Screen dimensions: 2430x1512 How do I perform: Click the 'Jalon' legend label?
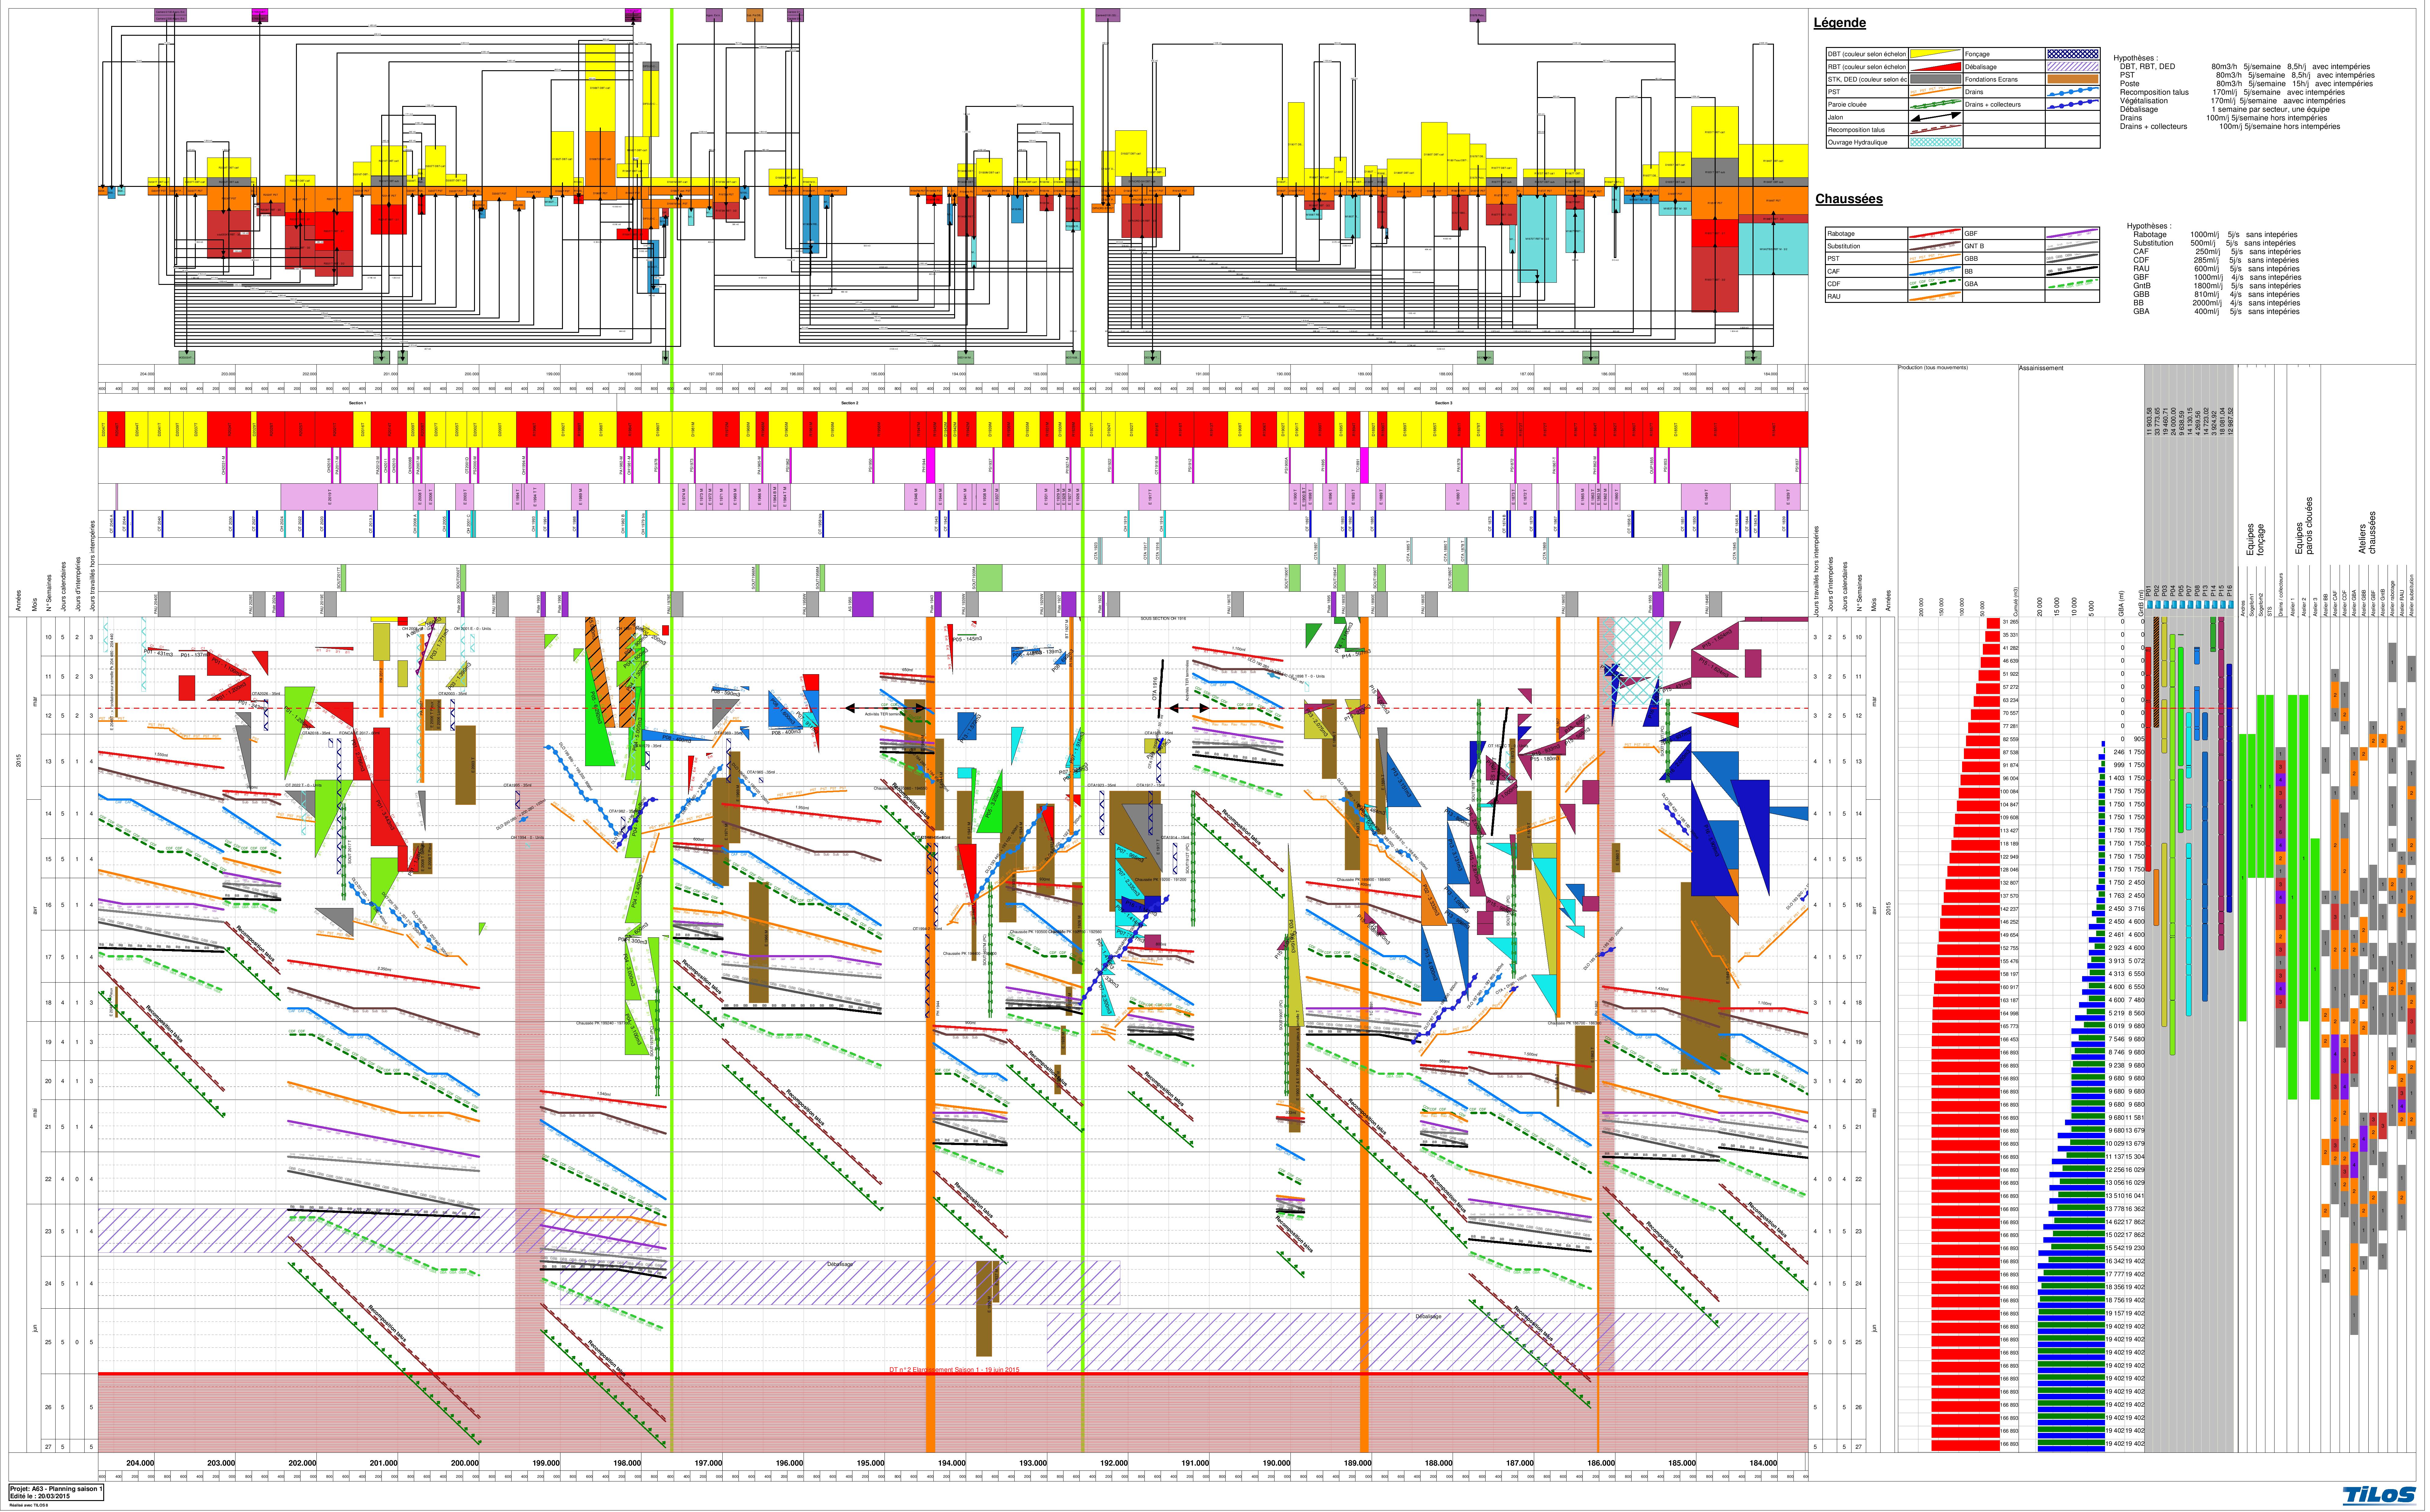tap(1836, 117)
